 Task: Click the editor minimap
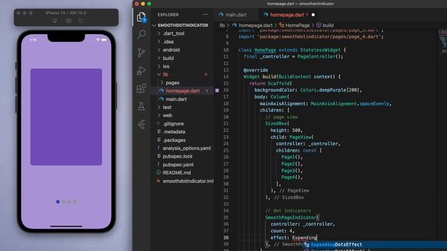pos(443,42)
